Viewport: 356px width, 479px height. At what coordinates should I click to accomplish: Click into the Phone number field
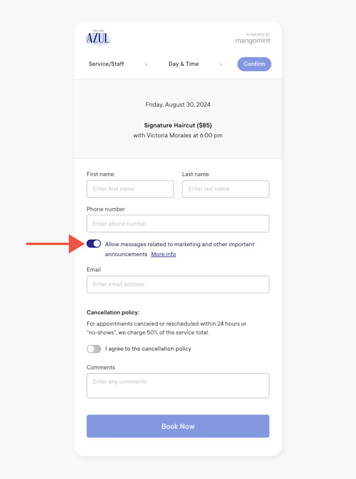[x=178, y=224]
